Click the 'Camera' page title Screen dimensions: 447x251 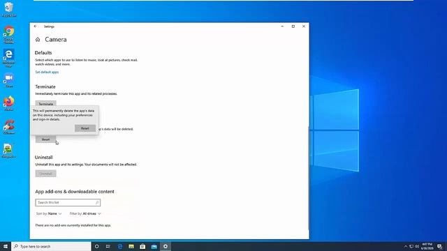click(56, 40)
